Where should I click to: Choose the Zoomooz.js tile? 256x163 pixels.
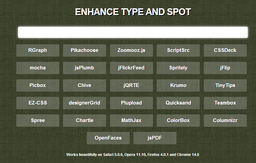pyautogui.click(x=132, y=50)
